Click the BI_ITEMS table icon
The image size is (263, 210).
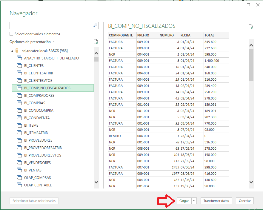click(19, 125)
